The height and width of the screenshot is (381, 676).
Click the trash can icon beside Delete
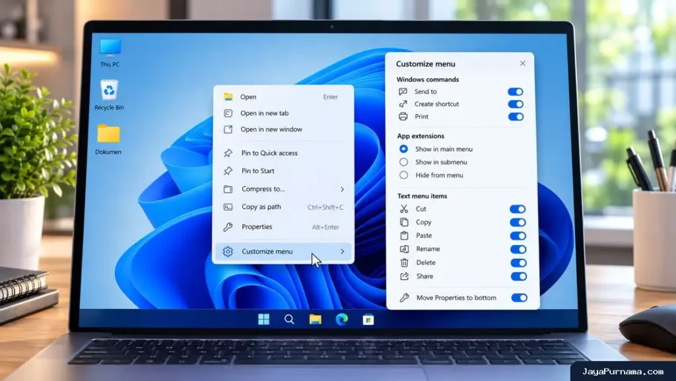point(405,263)
